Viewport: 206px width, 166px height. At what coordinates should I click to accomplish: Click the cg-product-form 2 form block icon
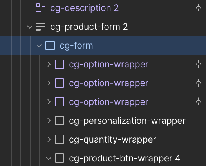(x=41, y=27)
